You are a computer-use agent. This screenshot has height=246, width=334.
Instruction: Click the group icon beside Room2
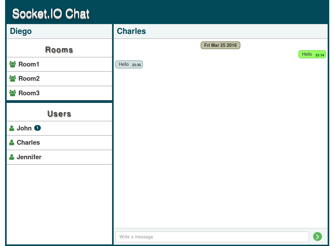pyautogui.click(x=13, y=79)
